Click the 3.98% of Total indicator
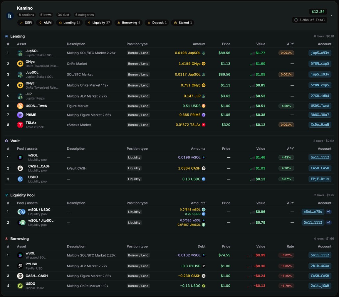Screen dimensions: 339x297 coord(310,20)
